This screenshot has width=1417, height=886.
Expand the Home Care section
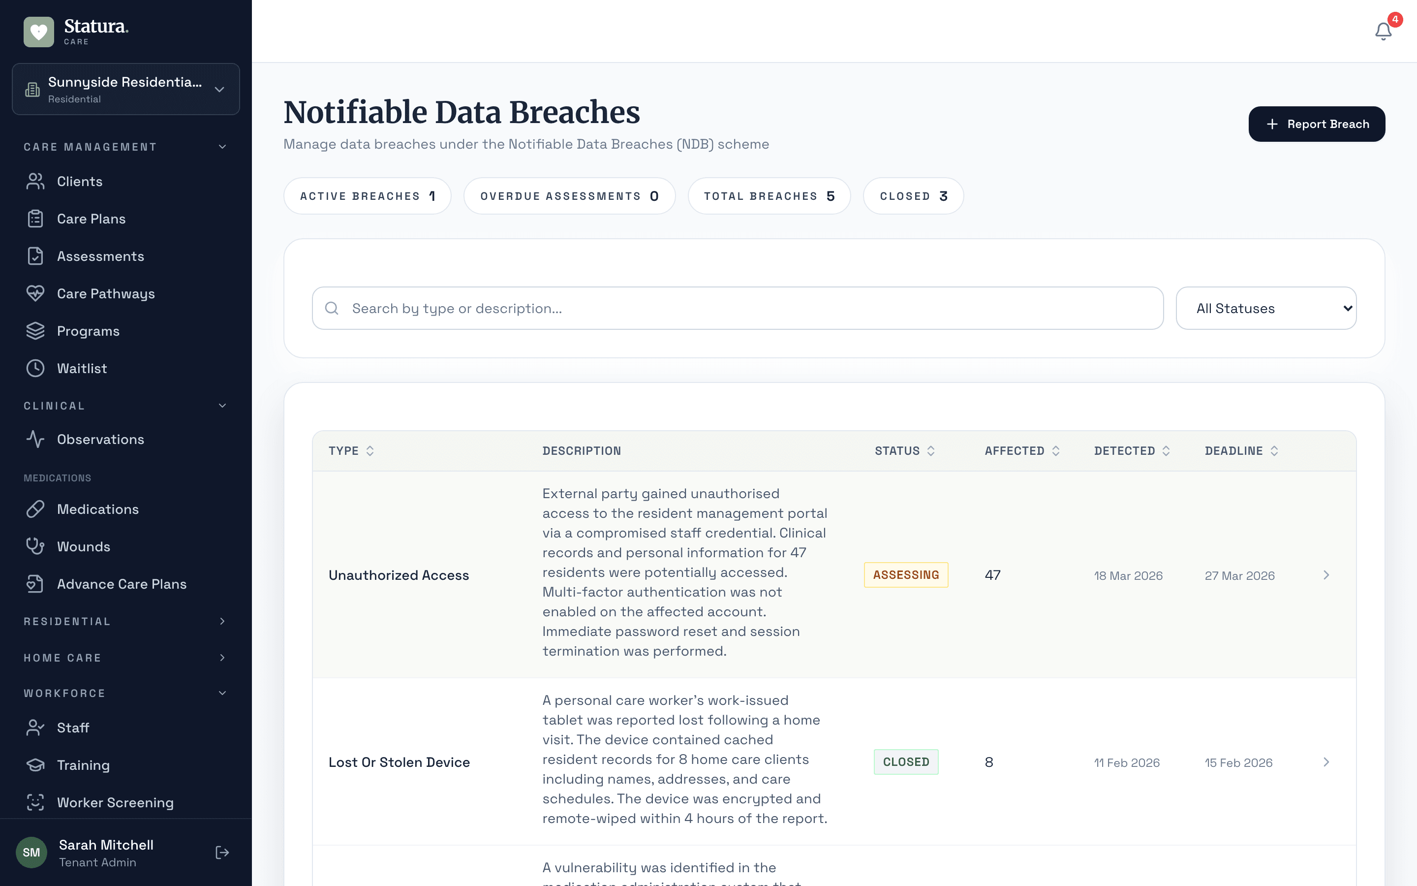125,658
